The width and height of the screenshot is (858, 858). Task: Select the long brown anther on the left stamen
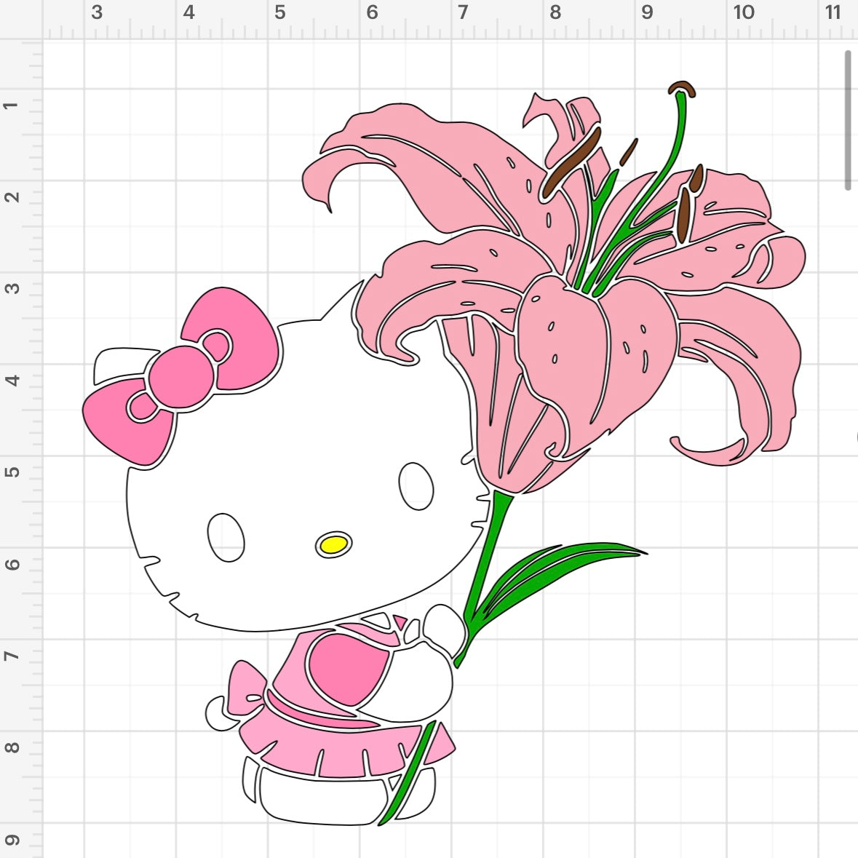point(572,164)
